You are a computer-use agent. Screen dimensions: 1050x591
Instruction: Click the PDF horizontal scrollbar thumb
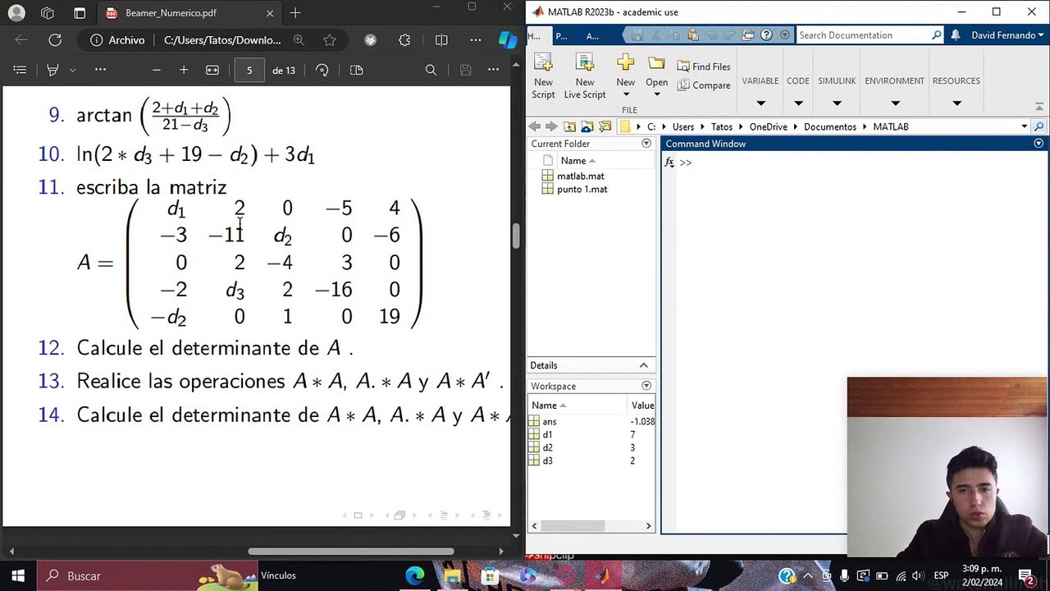pos(351,552)
